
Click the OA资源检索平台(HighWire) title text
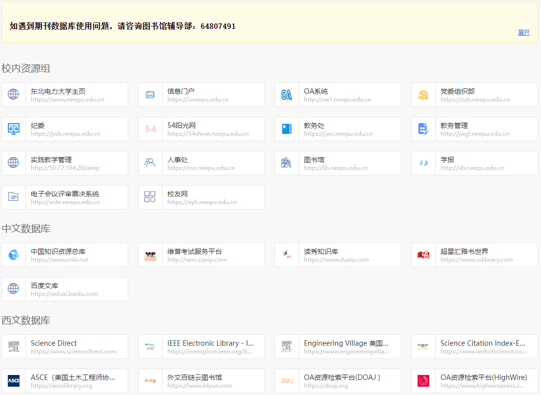(x=484, y=377)
